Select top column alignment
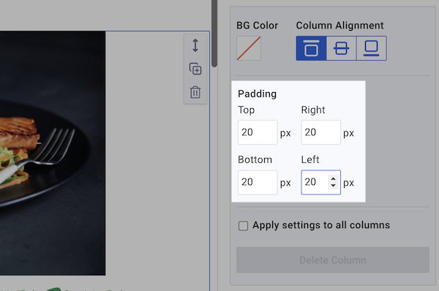This screenshot has width=439, height=291. 312,48
